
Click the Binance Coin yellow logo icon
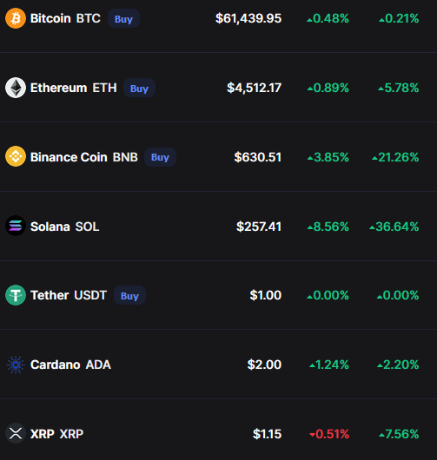16,156
